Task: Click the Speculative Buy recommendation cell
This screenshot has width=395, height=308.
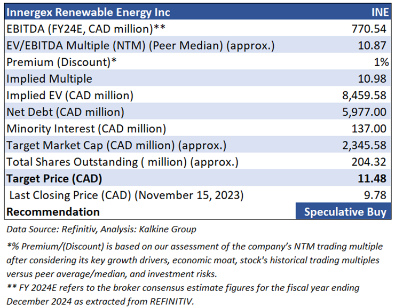Action: pos(344,212)
